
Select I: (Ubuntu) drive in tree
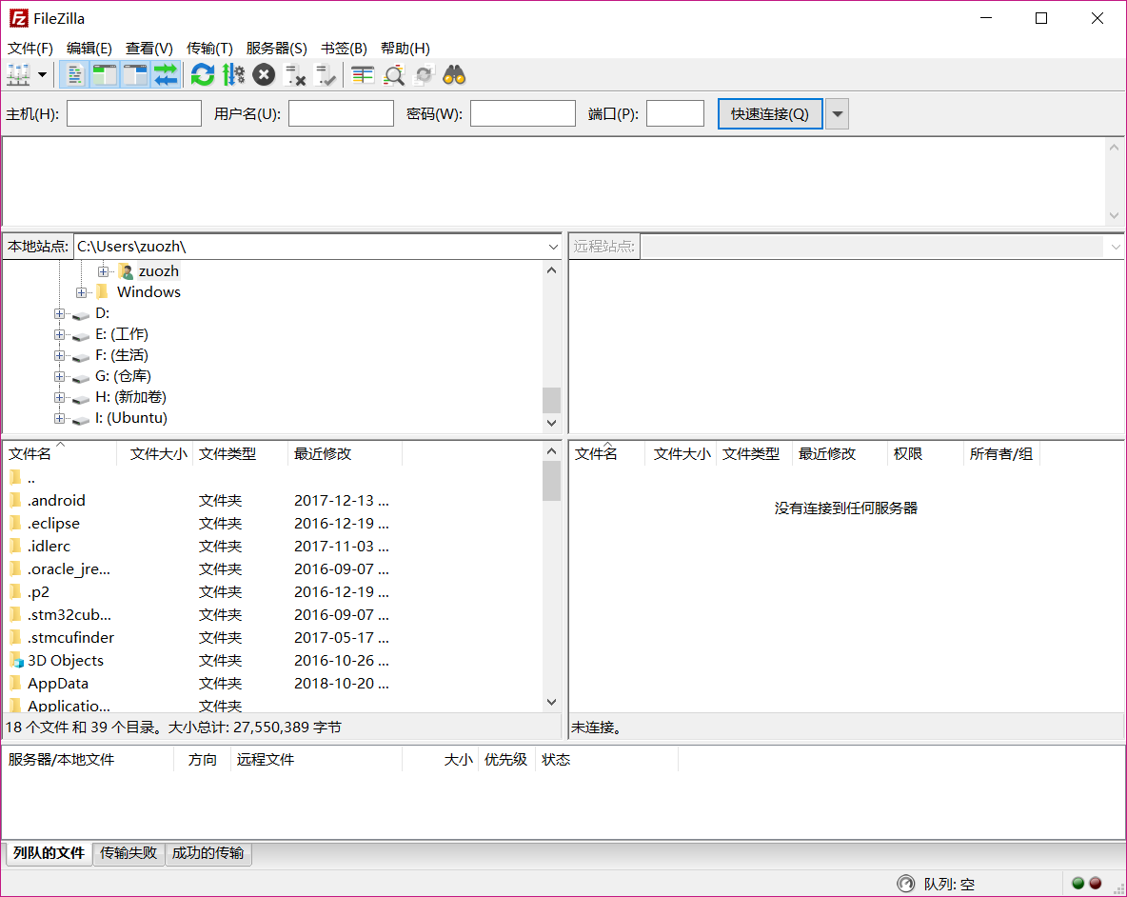[130, 418]
